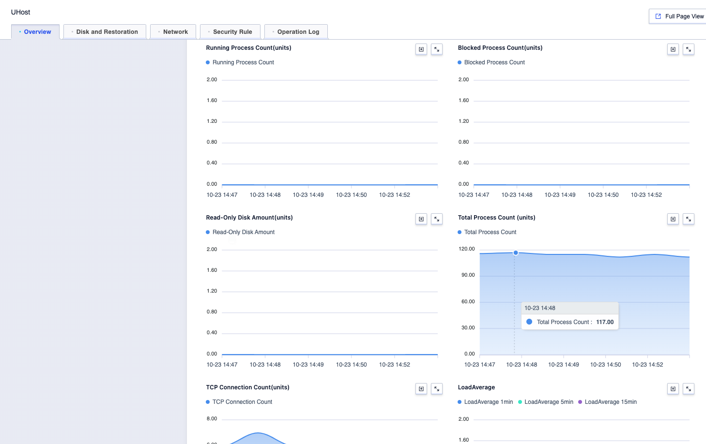The image size is (706, 444).
Task: Download the Read-Only Disk Amount chart
Action: pos(421,219)
